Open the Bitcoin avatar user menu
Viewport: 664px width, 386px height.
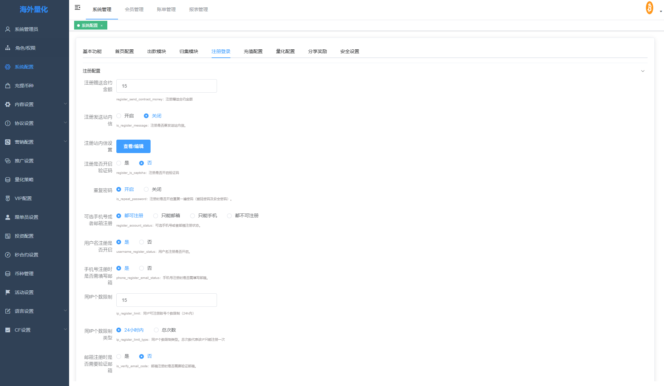[x=650, y=8]
